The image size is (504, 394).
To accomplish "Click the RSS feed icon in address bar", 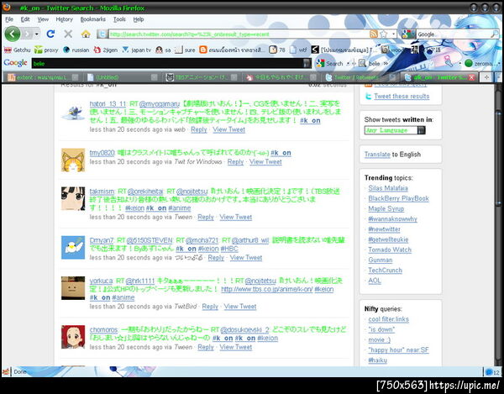I will point(374,34).
